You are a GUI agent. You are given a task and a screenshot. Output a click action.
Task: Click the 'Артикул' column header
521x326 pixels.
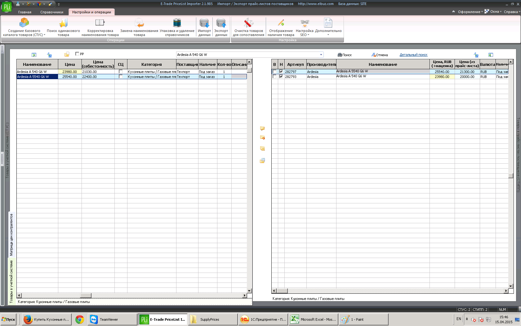(295, 64)
